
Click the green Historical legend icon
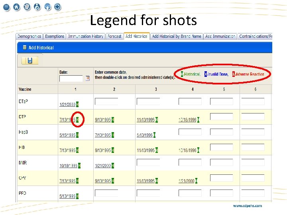pyautogui.click(x=182, y=74)
